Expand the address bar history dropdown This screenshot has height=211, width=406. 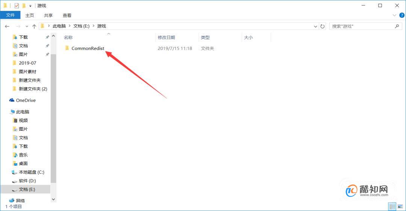[x=315, y=26]
